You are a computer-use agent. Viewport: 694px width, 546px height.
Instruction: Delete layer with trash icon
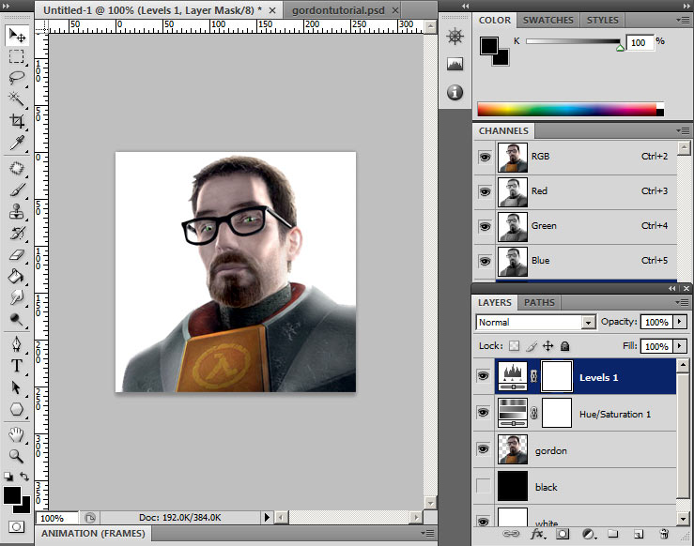(x=664, y=534)
